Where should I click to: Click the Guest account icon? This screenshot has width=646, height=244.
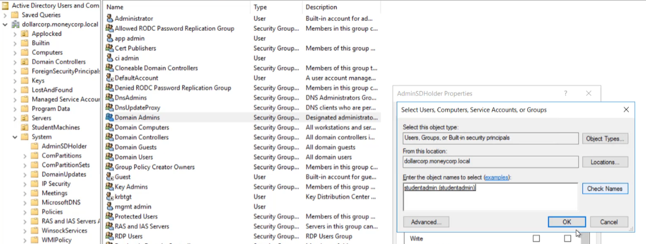[x=110, y=177]
